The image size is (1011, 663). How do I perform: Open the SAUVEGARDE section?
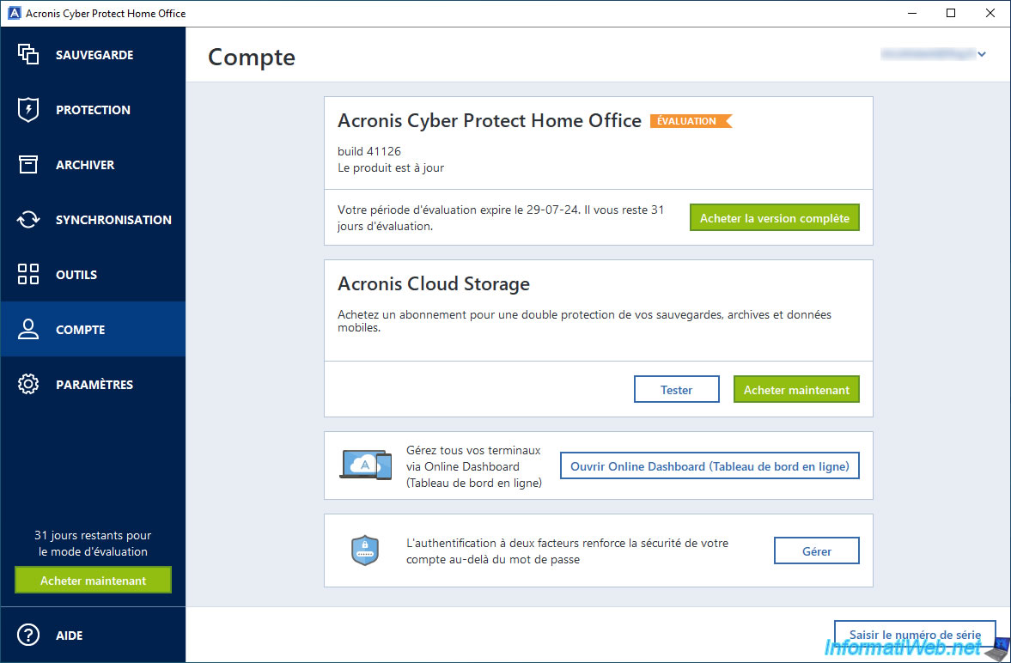coord(94,55)
